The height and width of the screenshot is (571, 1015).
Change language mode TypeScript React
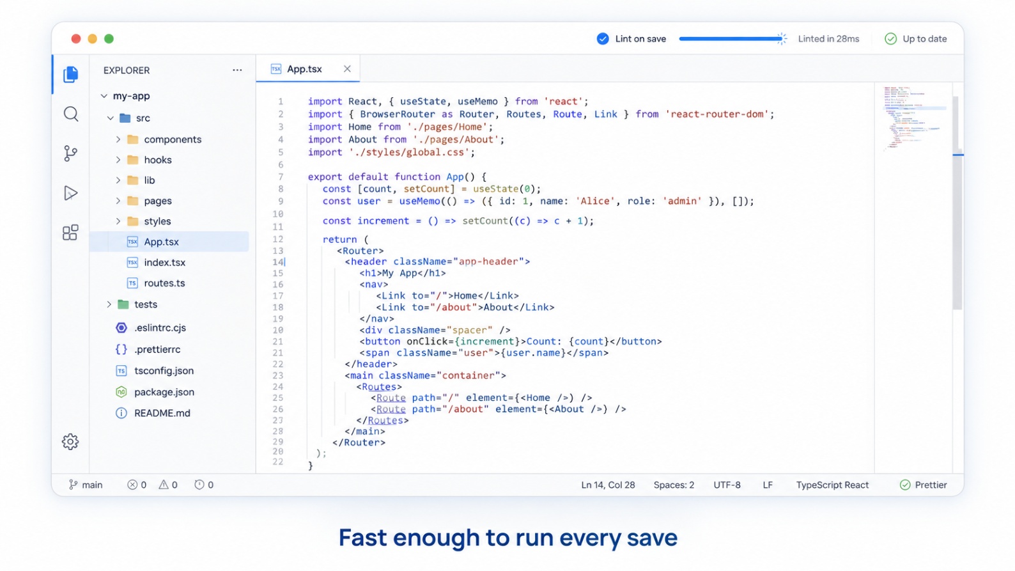(832, 485)
